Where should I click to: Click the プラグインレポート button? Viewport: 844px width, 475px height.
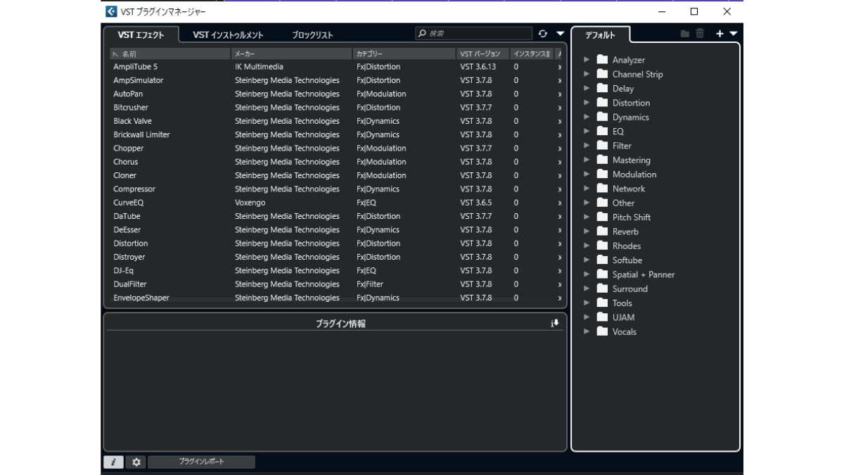click(x=201, y=462)
